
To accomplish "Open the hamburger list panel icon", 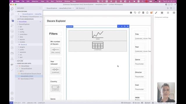I will 168,13.
